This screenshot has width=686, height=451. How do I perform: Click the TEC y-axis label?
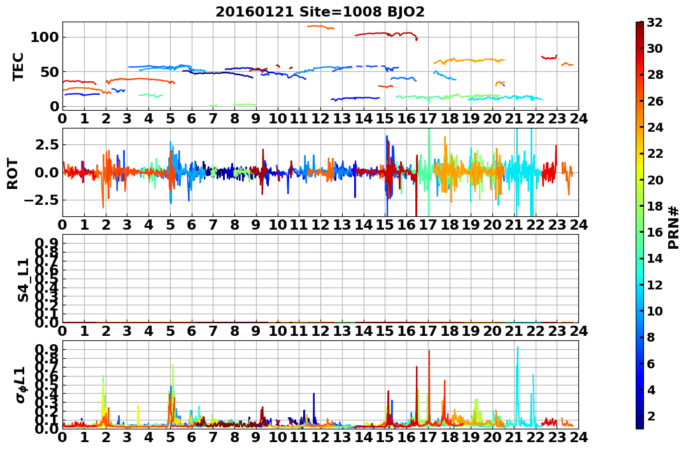pos(17,67)
